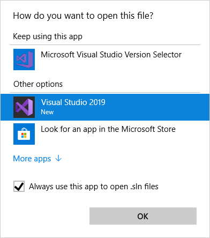Click the down arrow beside More apps
The image size is (210, 238).
coord(58,159)
